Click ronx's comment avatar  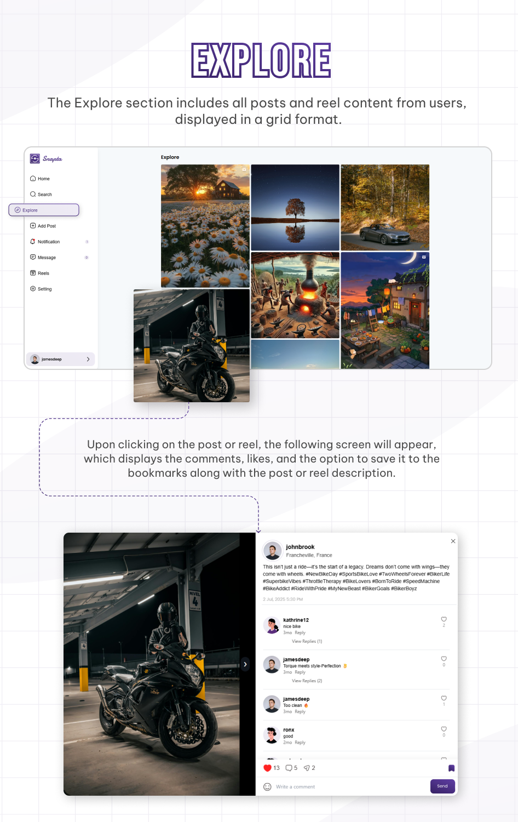pyautogui.click(x=272, y=735)
